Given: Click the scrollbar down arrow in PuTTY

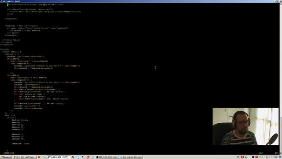Looking at the screenshot, I should click(281, 154).
